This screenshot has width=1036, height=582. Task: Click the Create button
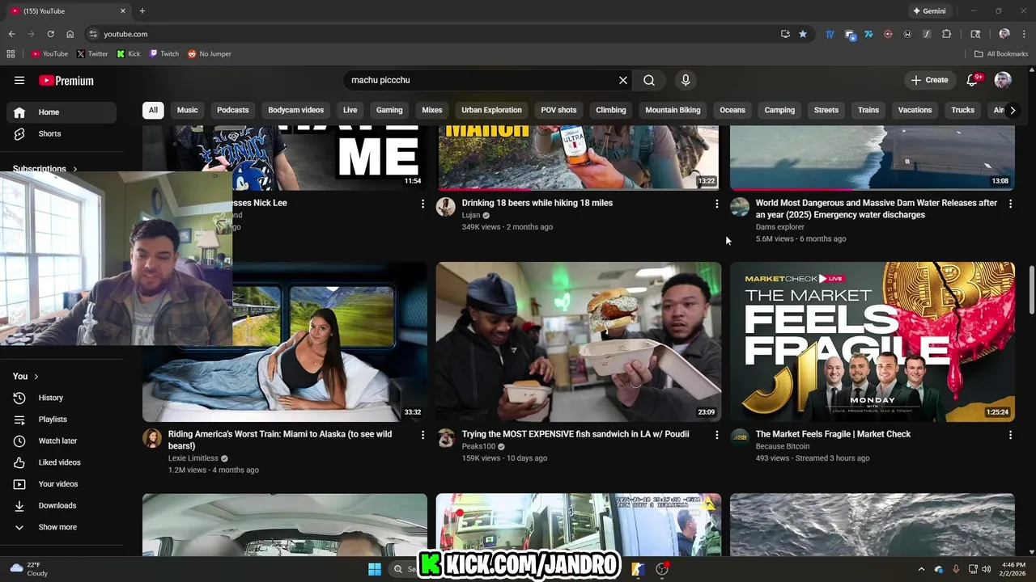929,80
